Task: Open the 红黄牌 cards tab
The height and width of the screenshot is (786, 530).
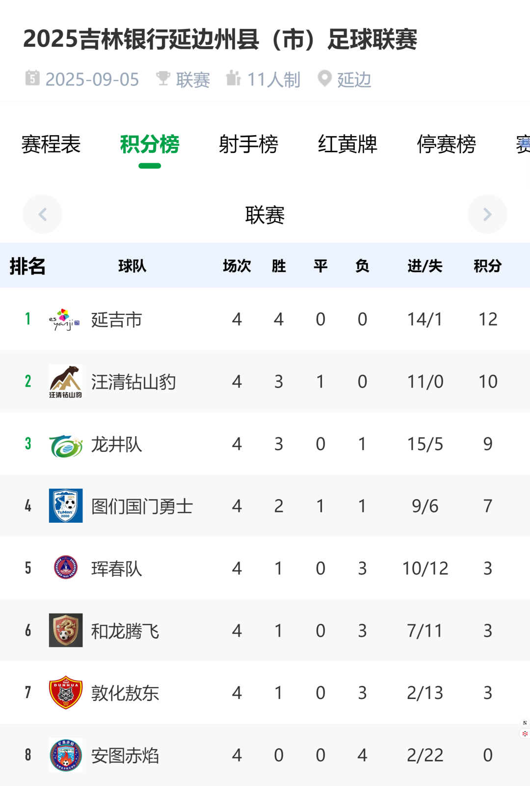Action: [x=347, y=144]
